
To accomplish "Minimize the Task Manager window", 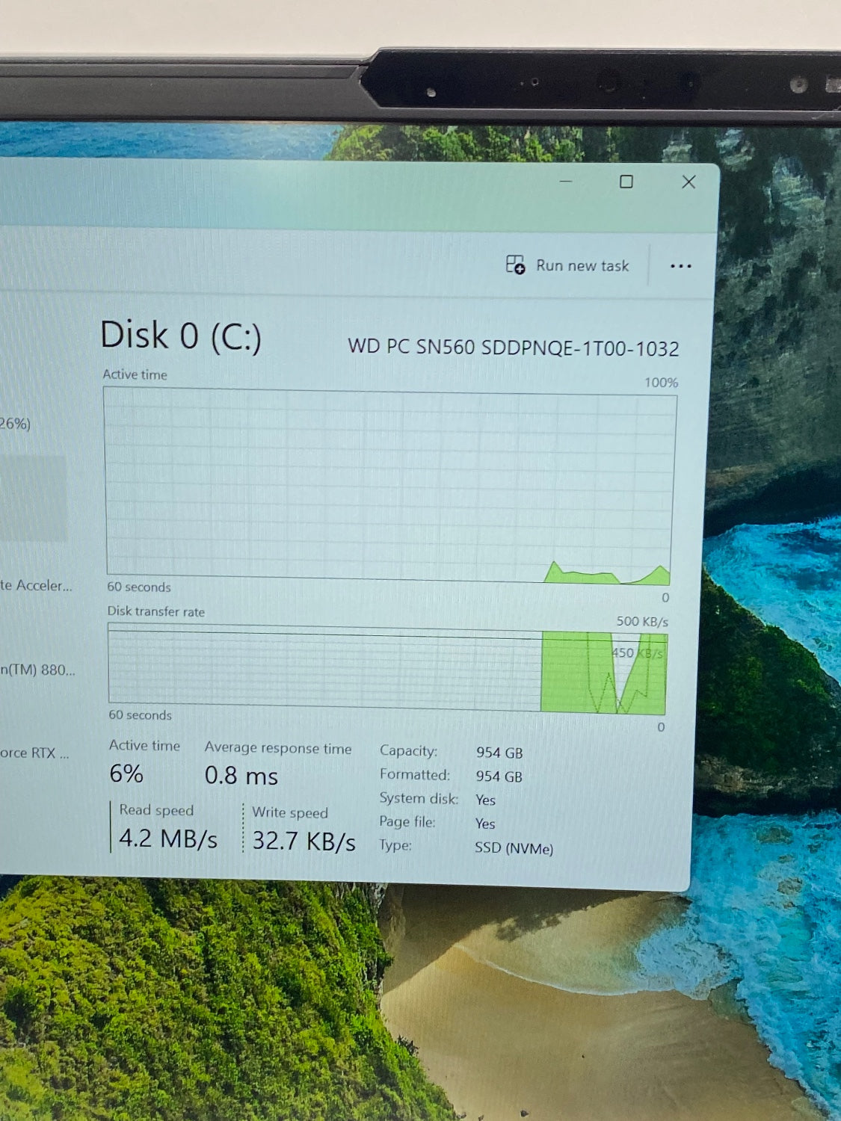I will coord(566,182).
